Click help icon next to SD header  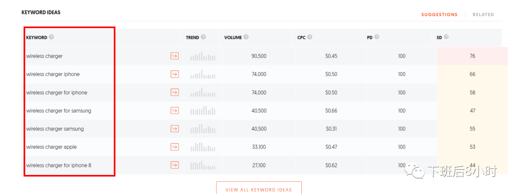pos(446,37)
